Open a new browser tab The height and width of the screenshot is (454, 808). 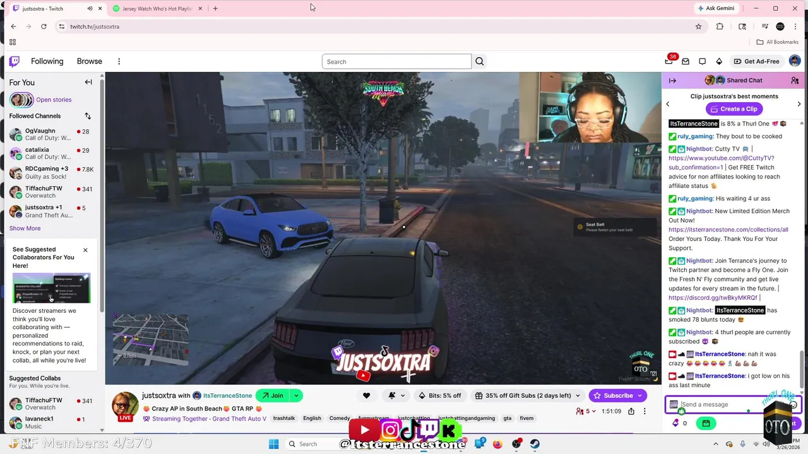tap(215, 9)
